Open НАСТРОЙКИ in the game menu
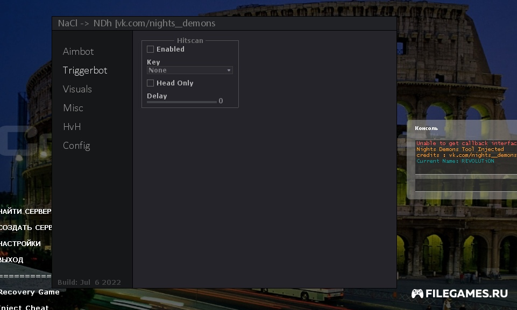This screenshot has width=517, height=310. [x=20, y=244]
